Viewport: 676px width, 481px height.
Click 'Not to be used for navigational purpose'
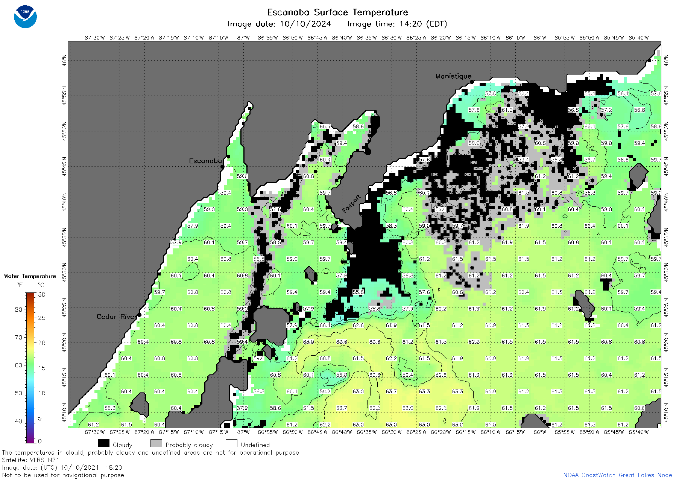(x=63, y=475)
